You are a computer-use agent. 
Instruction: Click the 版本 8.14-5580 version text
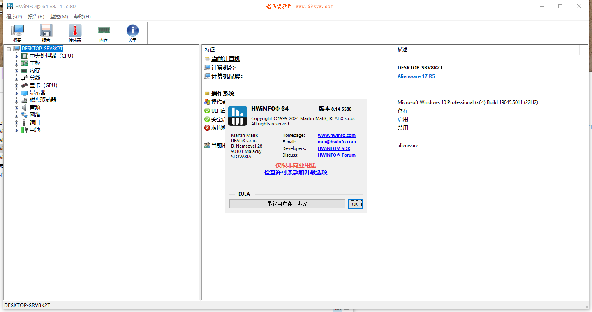(x=335, y=109)
